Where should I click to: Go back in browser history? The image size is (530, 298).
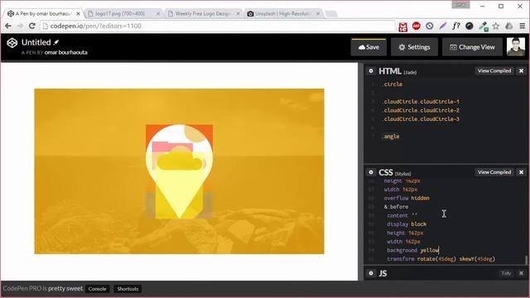pyautogui.click(x=8, y=26)
